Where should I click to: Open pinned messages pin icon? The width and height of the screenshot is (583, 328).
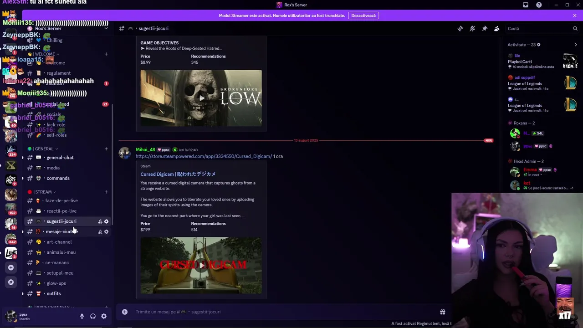click(x=485, y=28)
